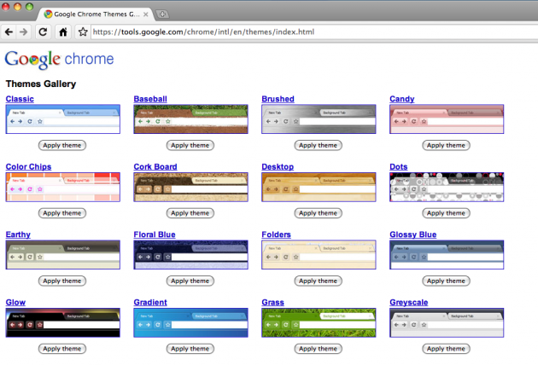Viewport: 538px width, 365px height.
Task: Apply theme under Desktop
Action: point(318,213)
